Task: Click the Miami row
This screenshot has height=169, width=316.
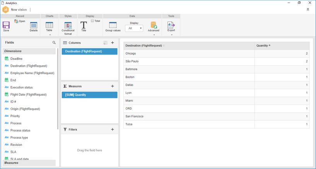Action: click(x=217, y=100)
